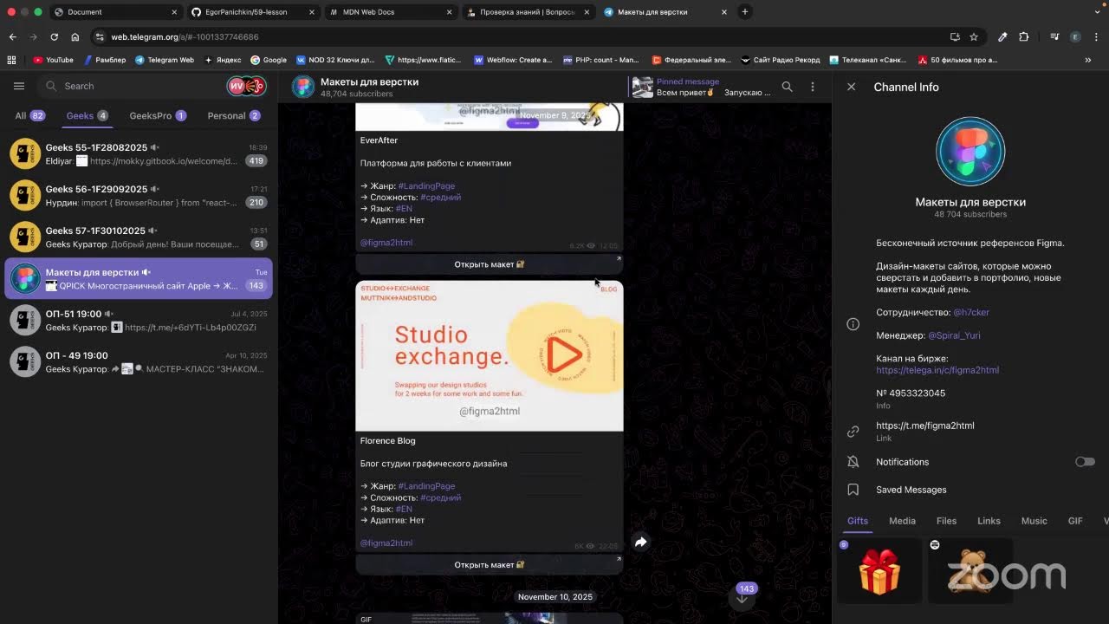Screen dimensions: 1109x624
Task: Open the red gift box item
Action: click(x=879, y=571)
